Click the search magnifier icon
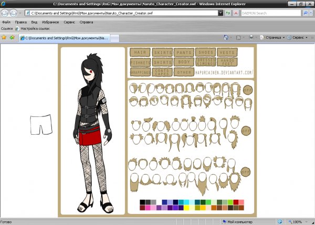Screen dimensions: 315x225 306,13
